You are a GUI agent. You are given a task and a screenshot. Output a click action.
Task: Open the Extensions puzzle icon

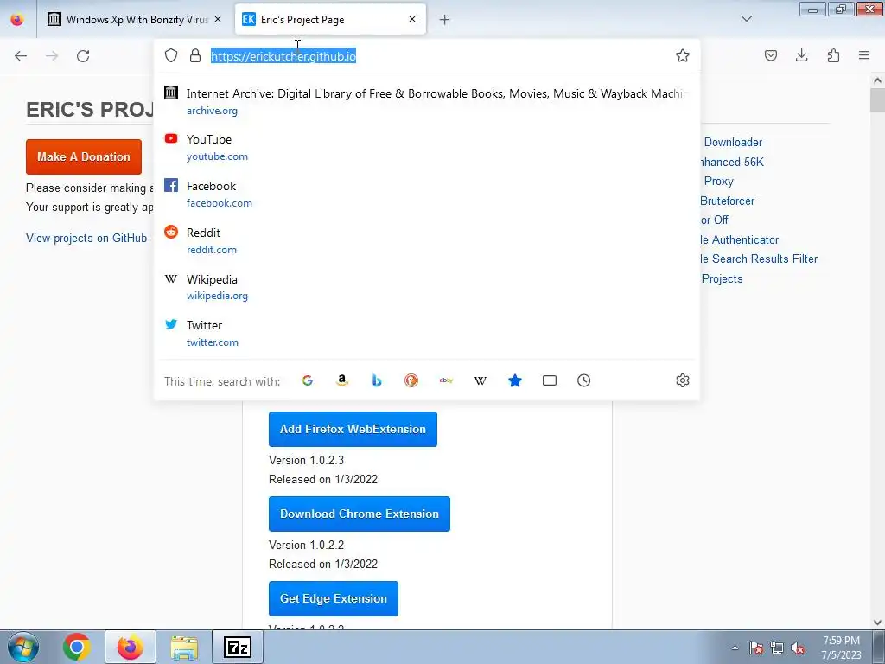pyautogui.click(x=833, y=55)
